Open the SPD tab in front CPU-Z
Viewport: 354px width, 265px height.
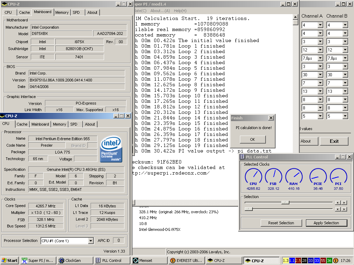click(x=74, y=124)
